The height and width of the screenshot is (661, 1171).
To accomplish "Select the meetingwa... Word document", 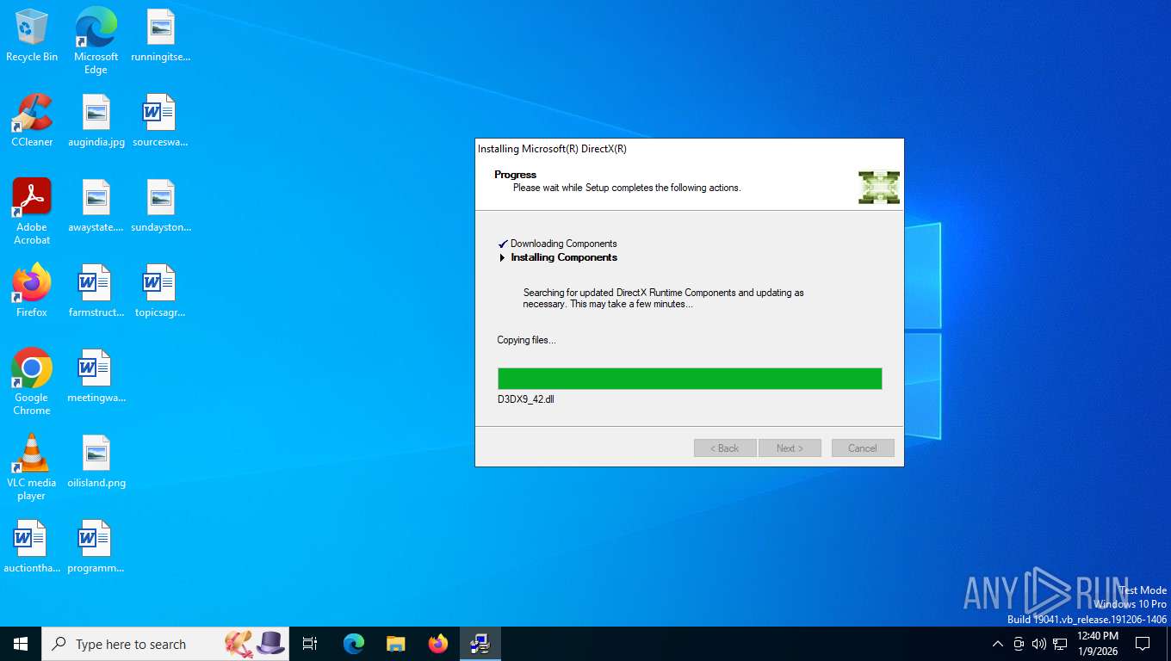I will click(96, 376).
